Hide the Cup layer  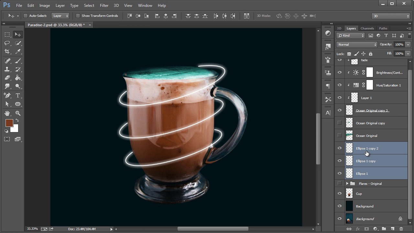click(340, 194)
